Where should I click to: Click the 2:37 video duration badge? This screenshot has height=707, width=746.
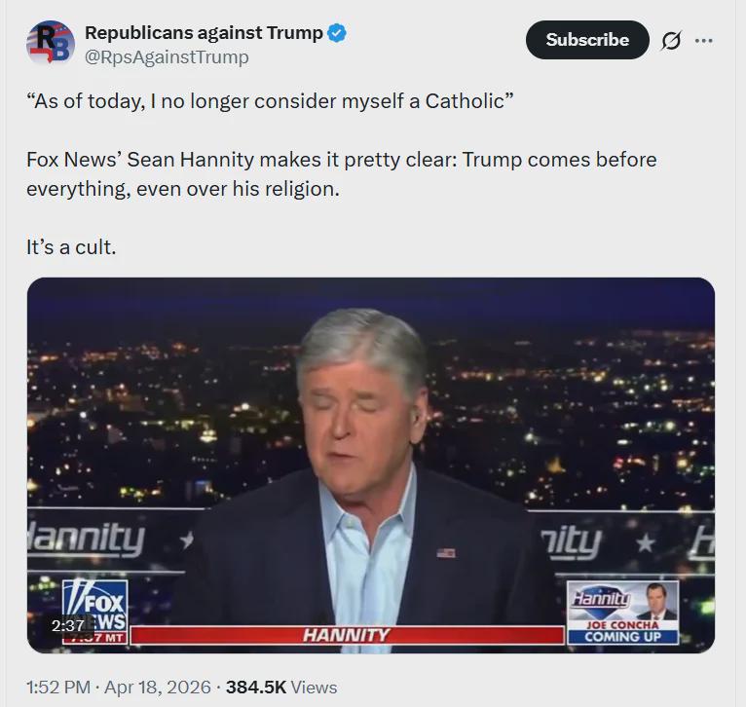click(x=68, y=625)
